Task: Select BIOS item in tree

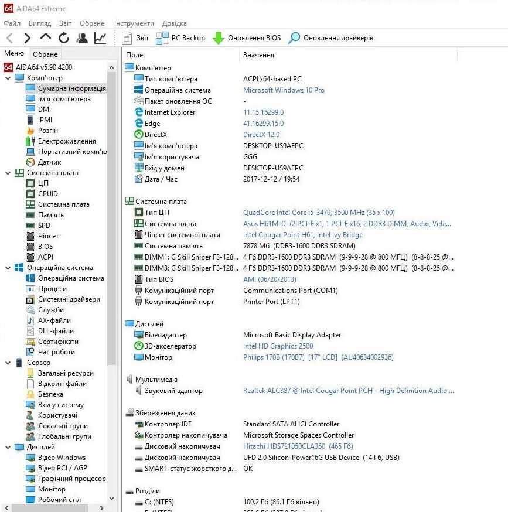Action: (39, 247)
